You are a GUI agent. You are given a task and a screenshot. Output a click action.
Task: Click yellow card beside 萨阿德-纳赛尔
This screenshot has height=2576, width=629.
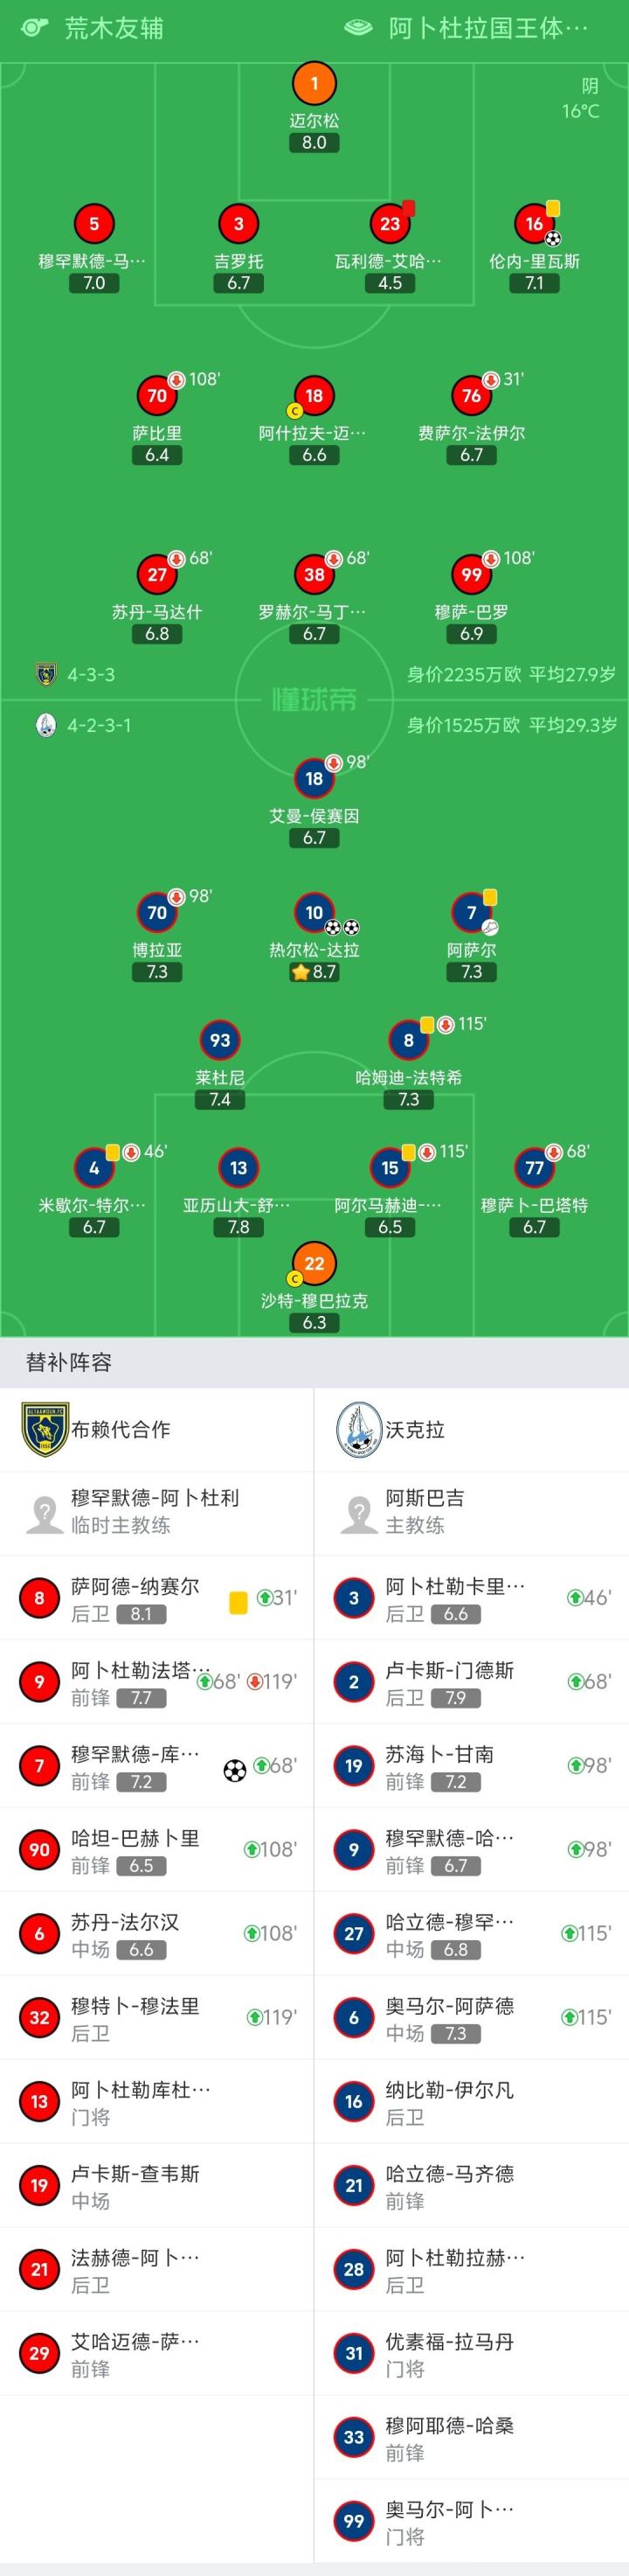point(238,1601)
